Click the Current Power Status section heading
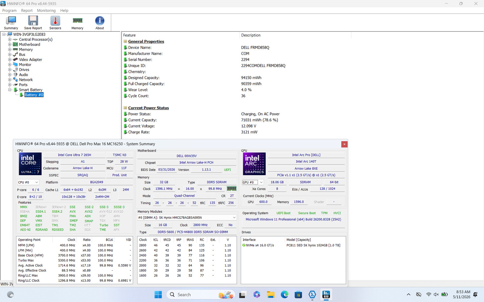 click(x=149, y=108)
